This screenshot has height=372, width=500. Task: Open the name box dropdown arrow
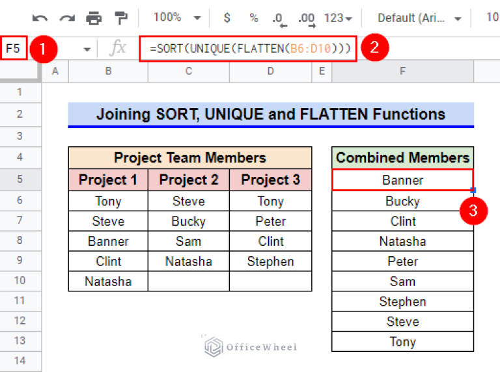pyautogui.click(x=87, y=48)
